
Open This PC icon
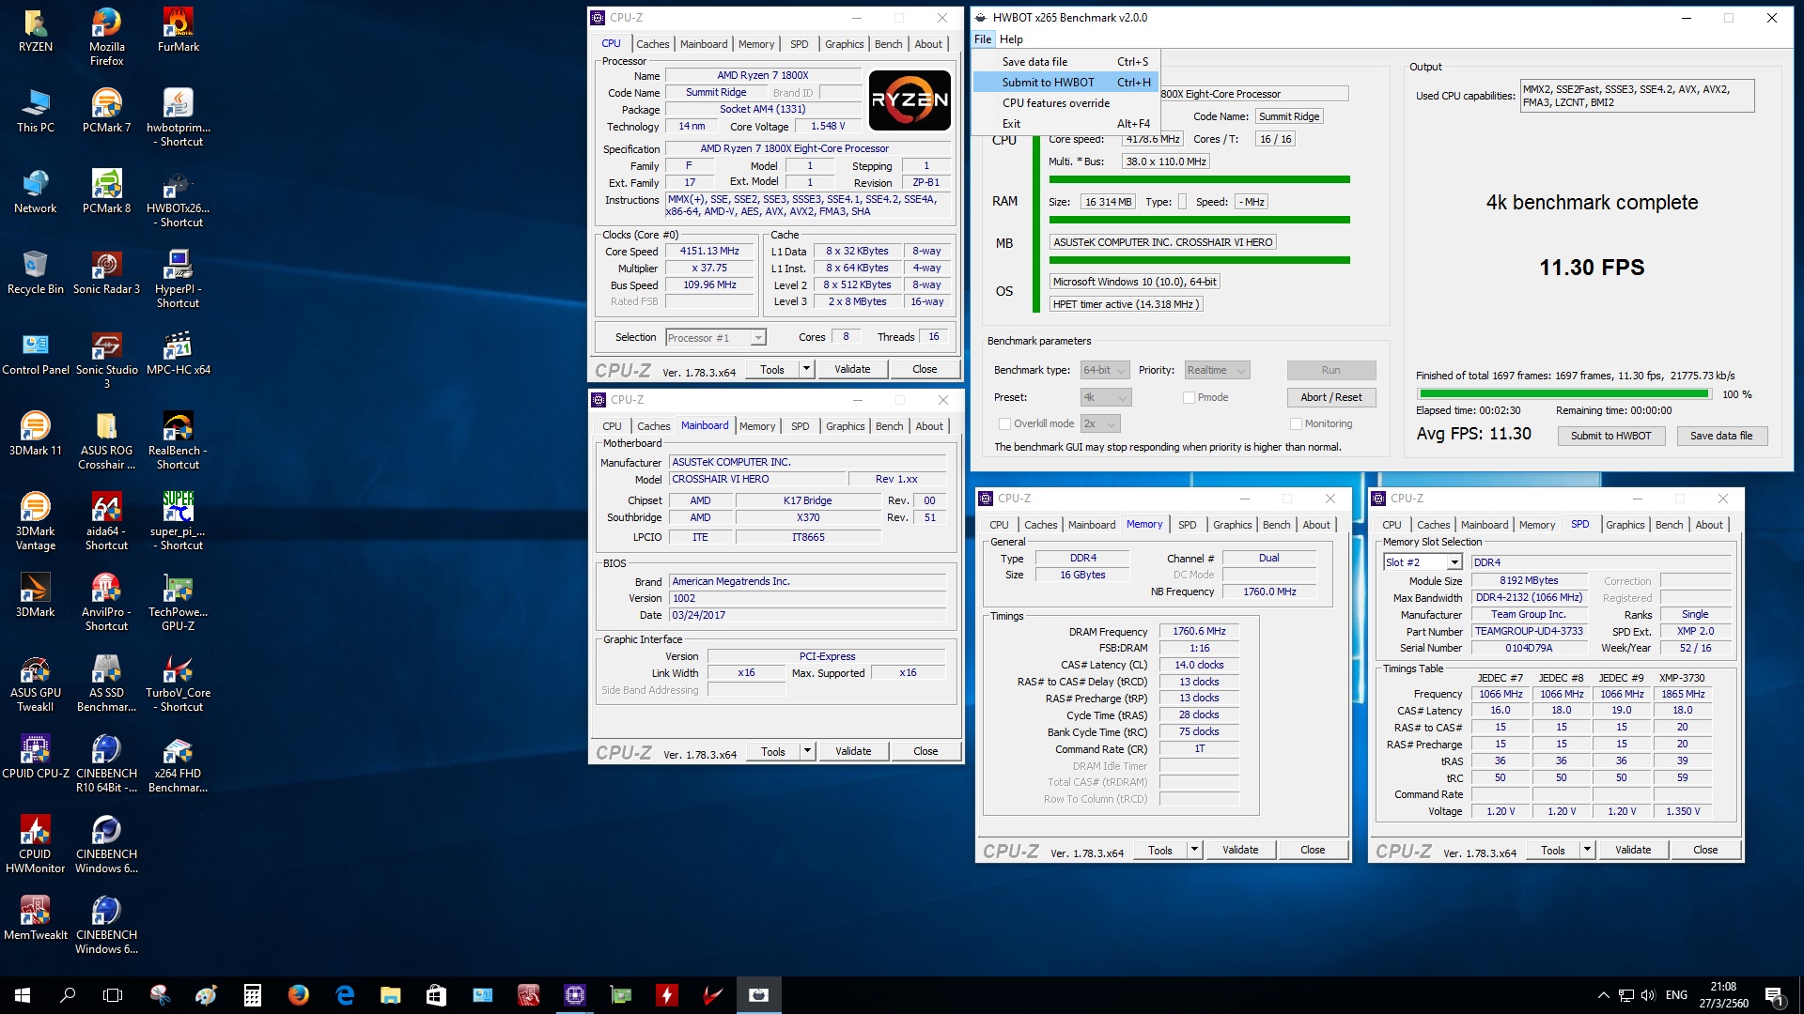point(36,111)
